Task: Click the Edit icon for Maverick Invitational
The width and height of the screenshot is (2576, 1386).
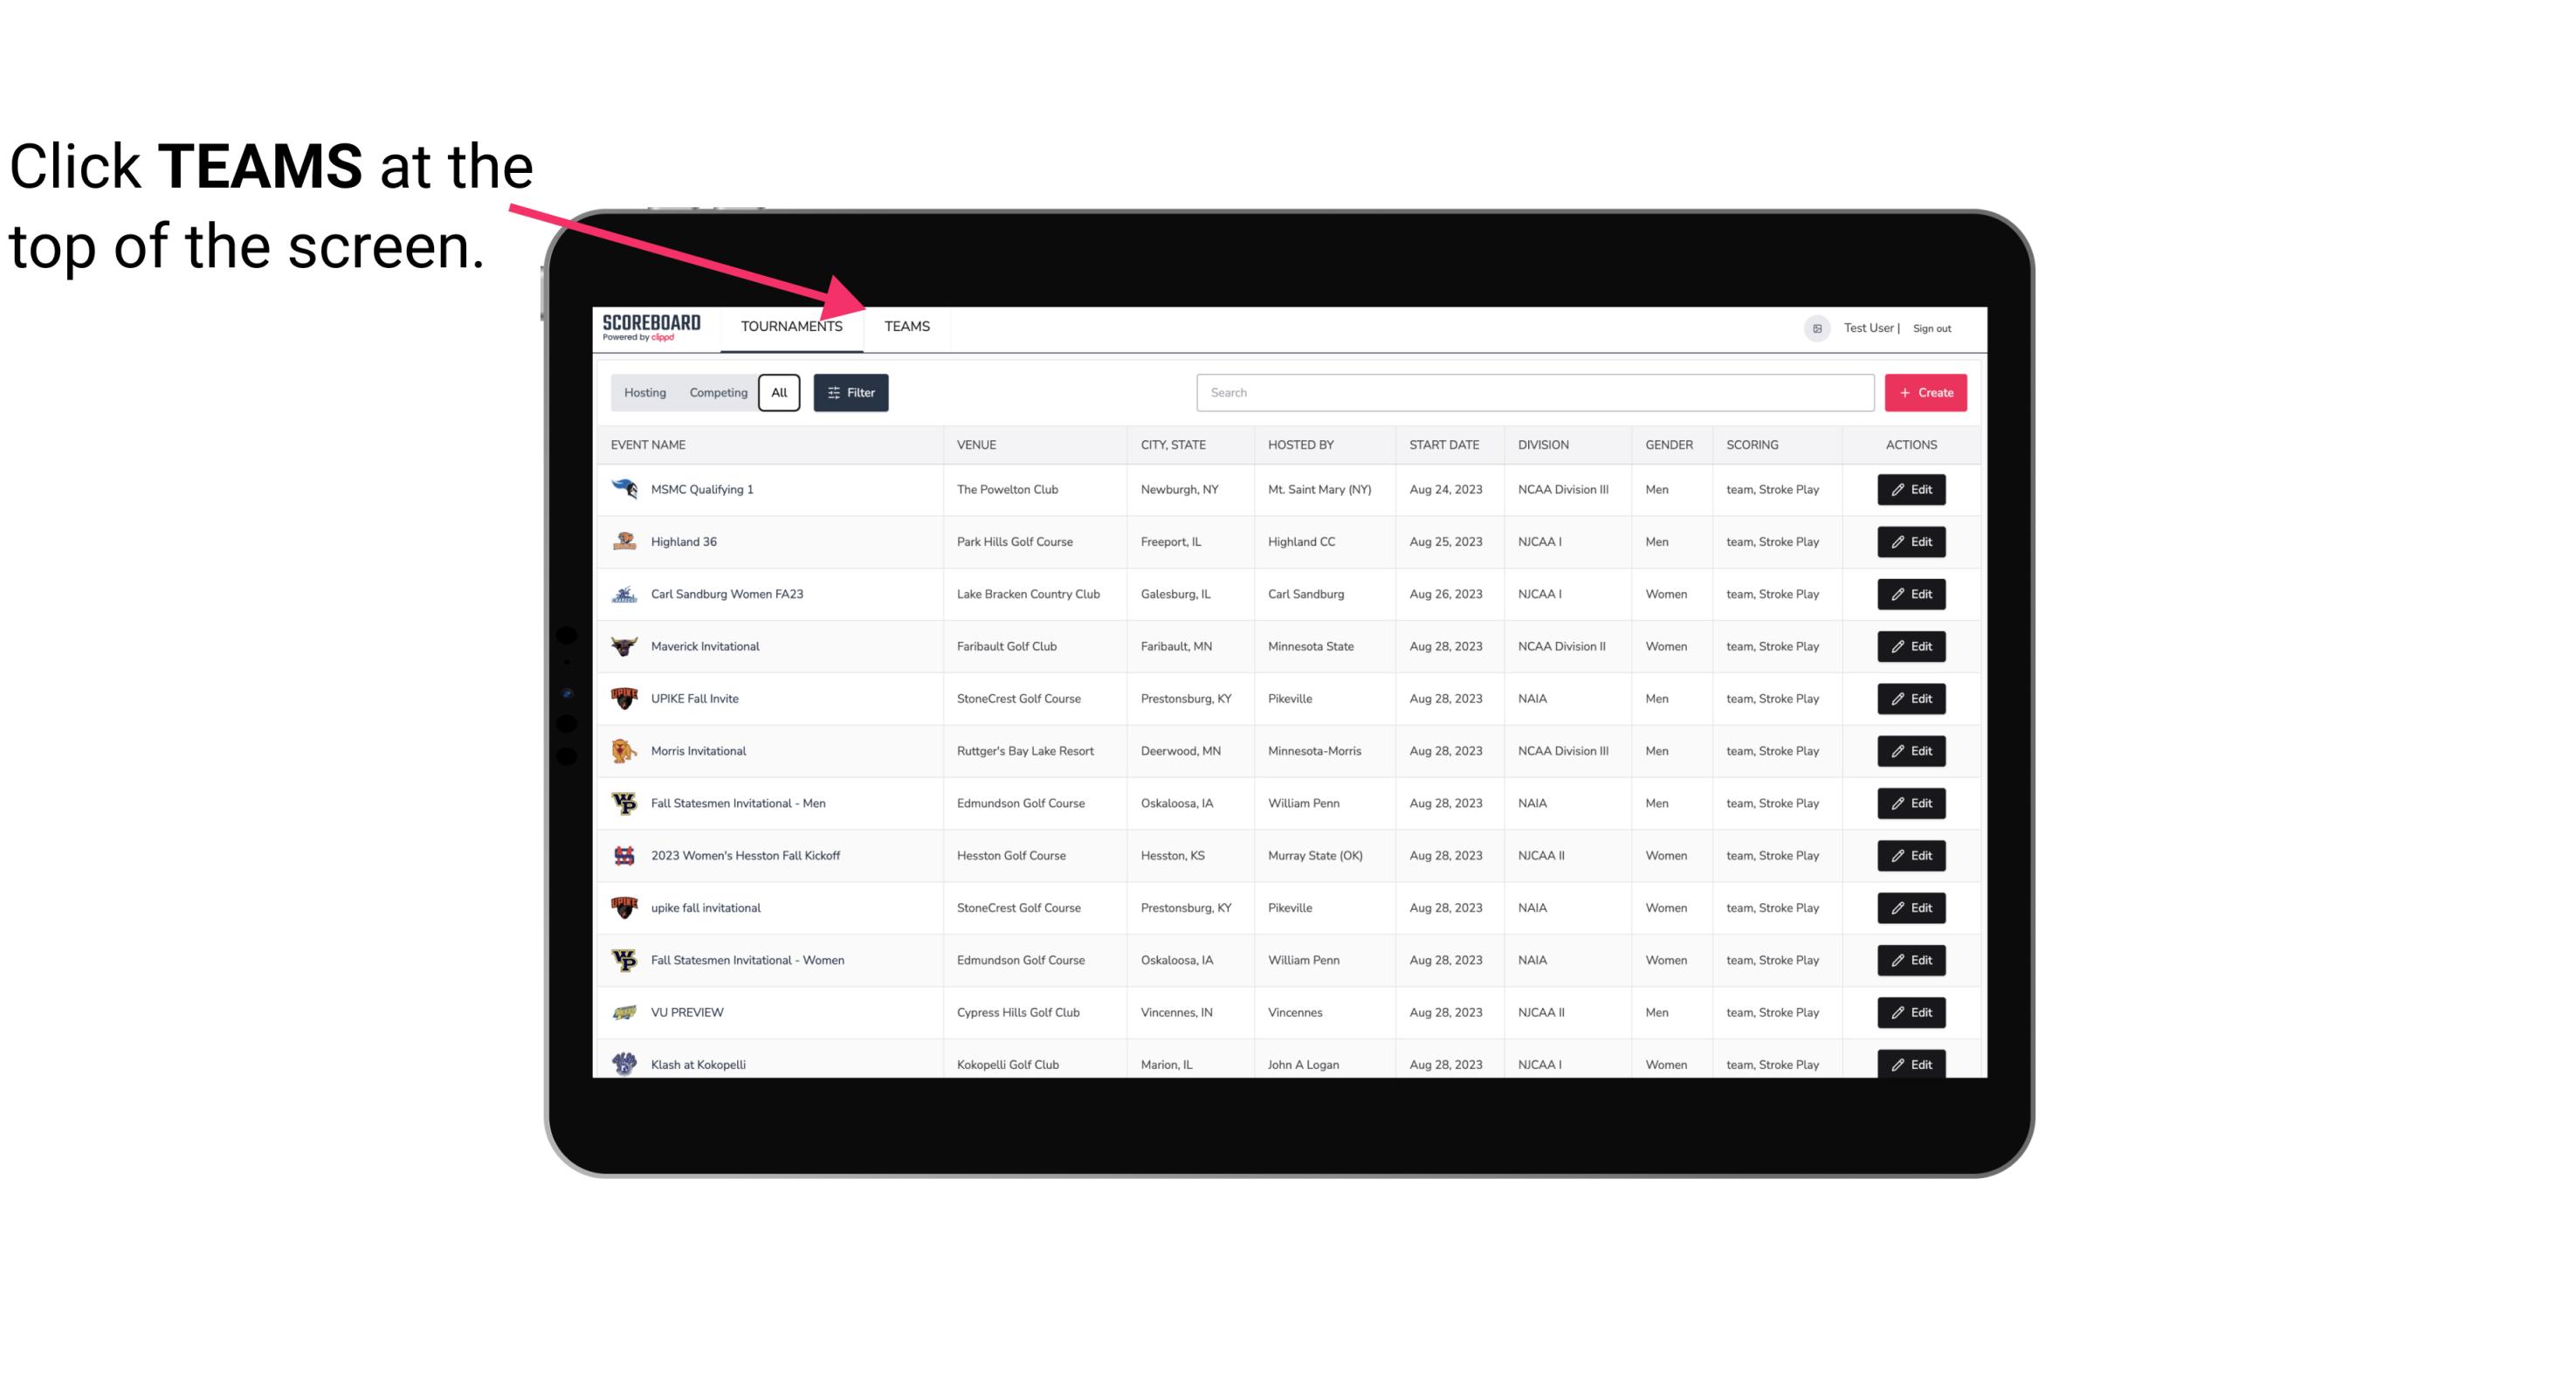Action: pyautogui.click(x=1911, y=645)
